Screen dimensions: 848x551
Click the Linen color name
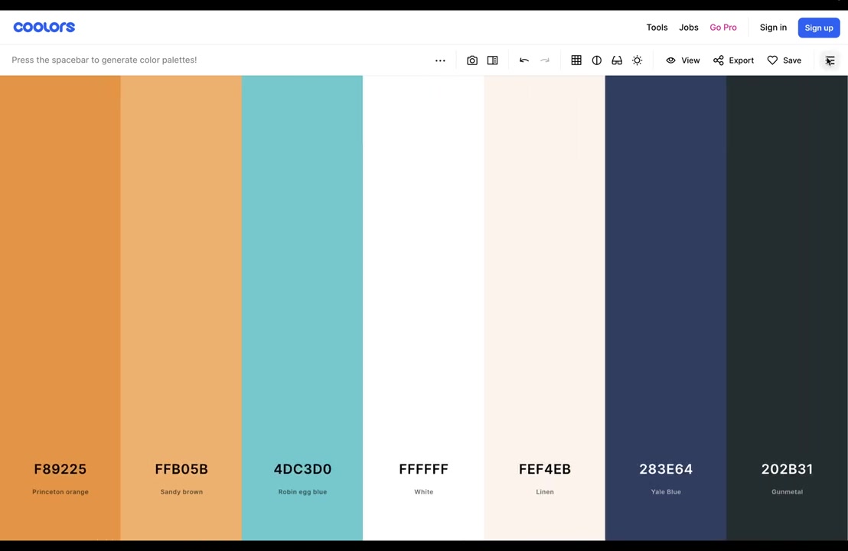[545, 491]
